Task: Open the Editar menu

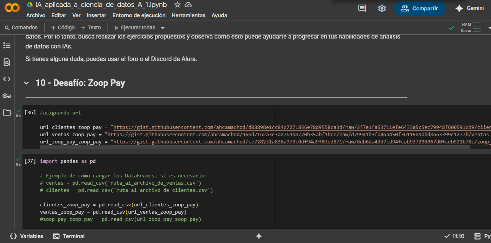Action: (x=59, y=15)
